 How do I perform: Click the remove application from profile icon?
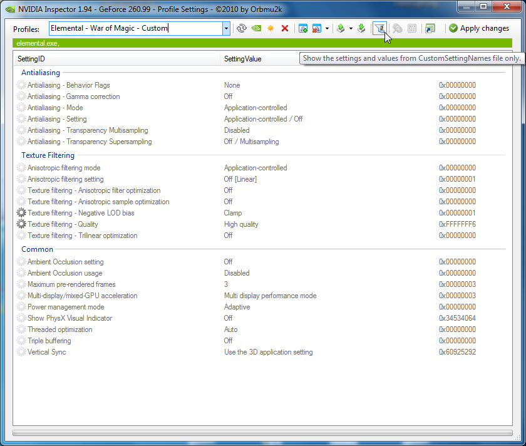(317, 28)
